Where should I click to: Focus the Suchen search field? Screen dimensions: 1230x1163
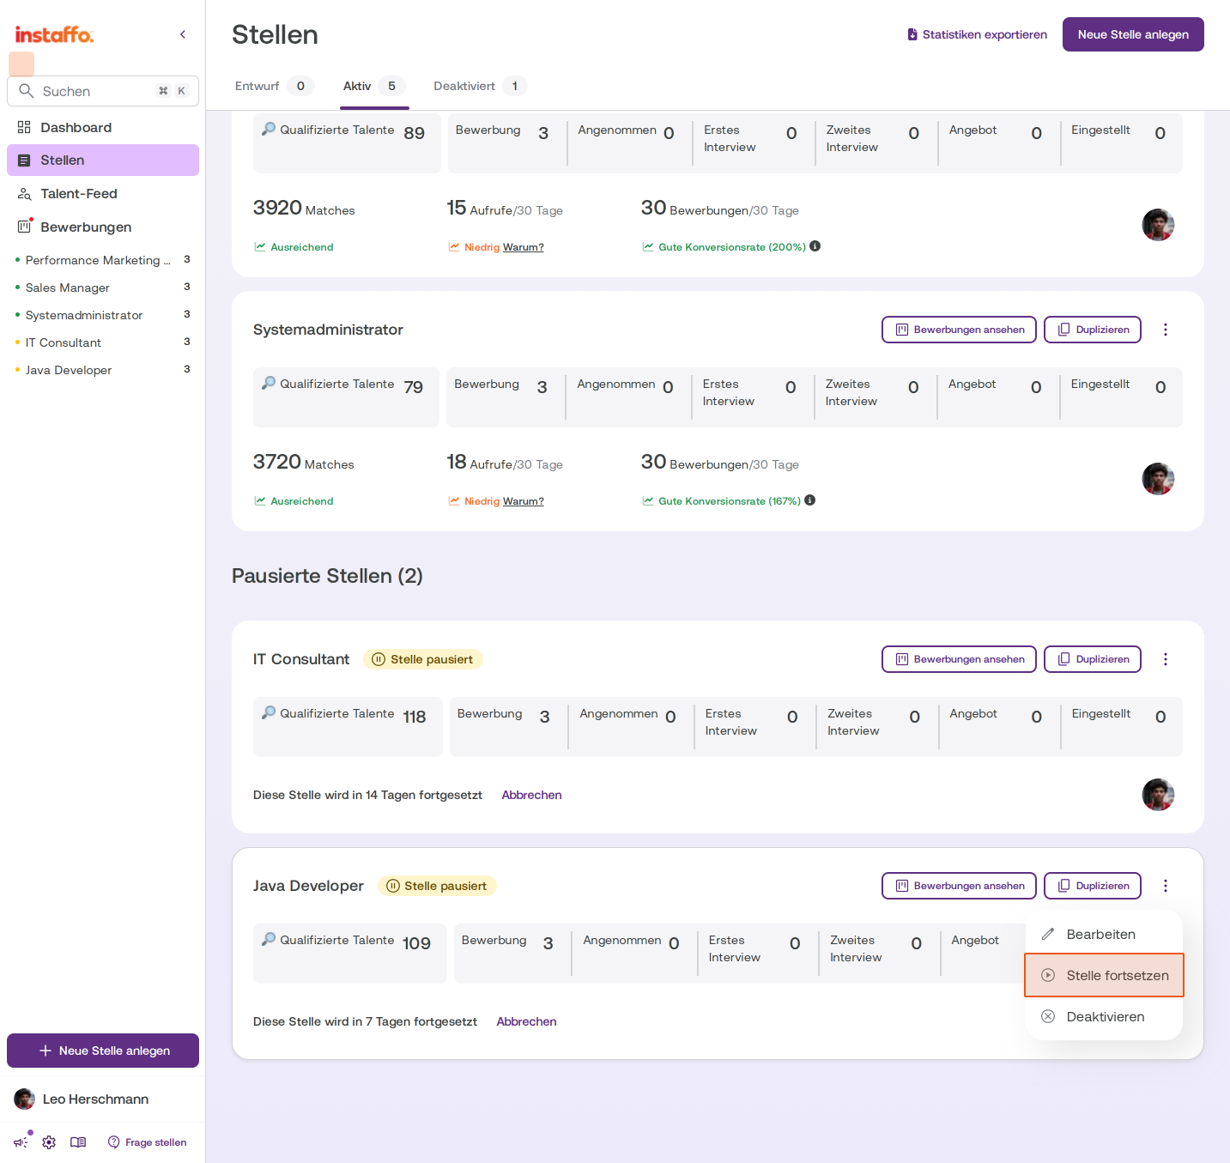pos(103,91)
